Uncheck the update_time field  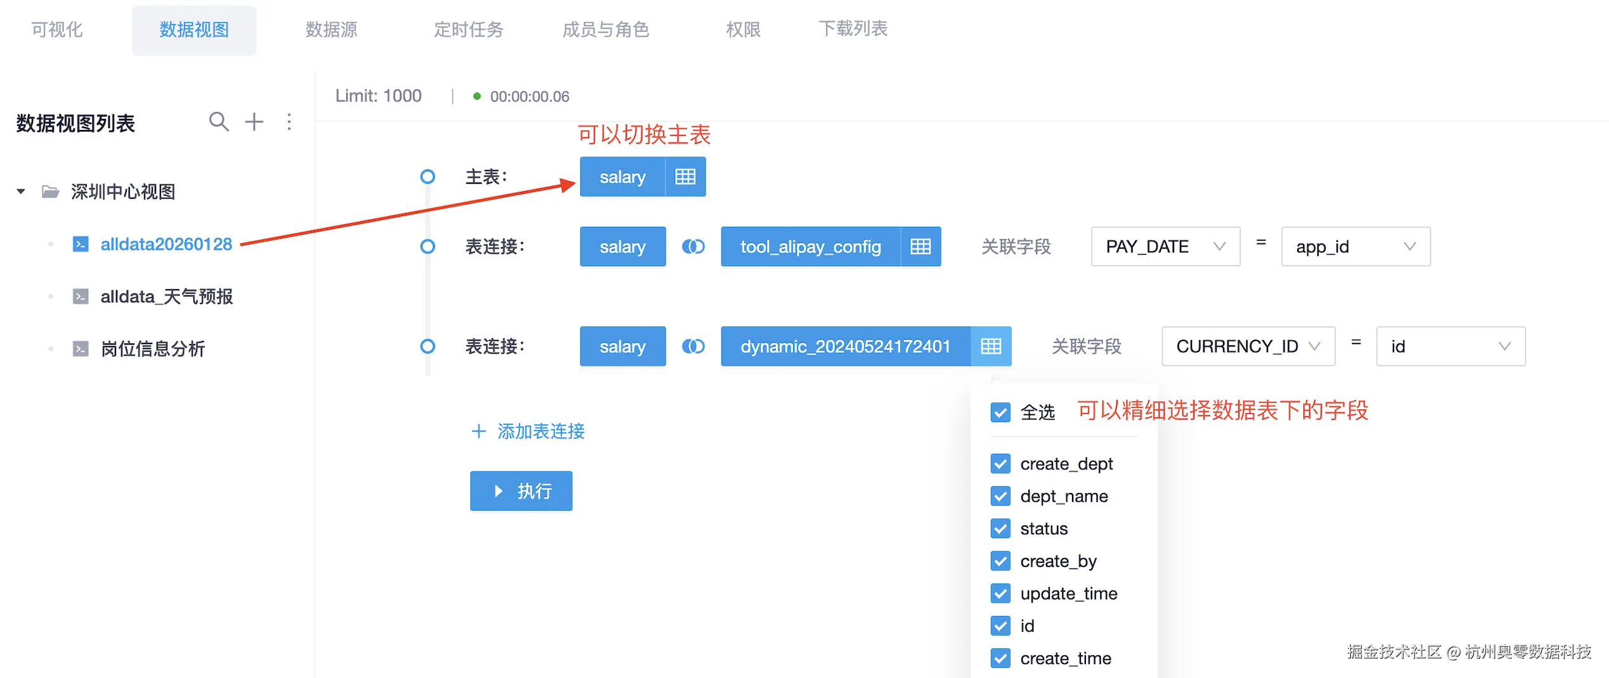(1000, 593)
